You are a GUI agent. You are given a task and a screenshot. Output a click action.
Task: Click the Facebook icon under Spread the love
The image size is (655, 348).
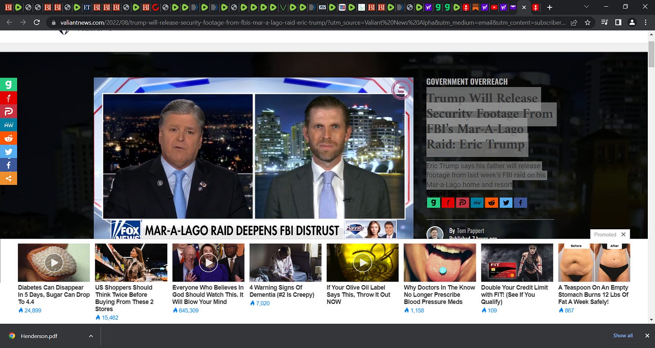click(520, 203)
